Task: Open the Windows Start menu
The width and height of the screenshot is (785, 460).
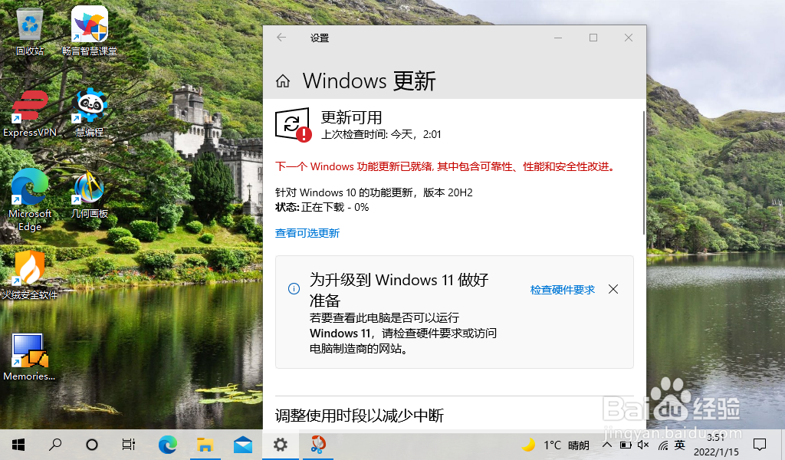Action: [18, 445]
